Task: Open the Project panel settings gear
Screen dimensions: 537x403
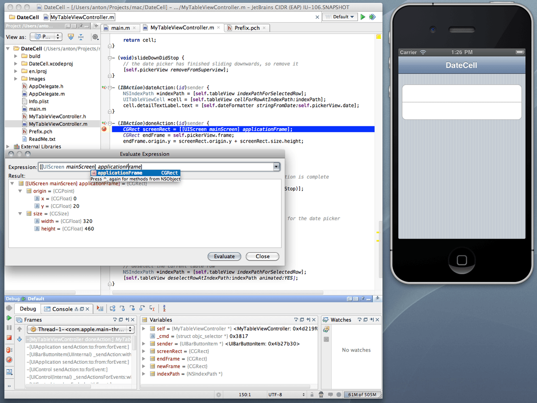Action: tap(95, 37)
